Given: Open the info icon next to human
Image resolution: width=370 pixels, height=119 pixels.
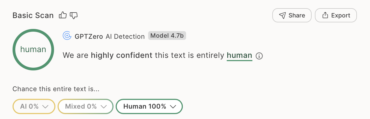Looking at the screenshot, I should (259, 56).
